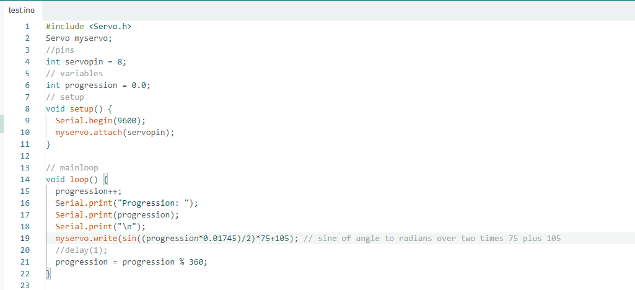Place cursor on the #include Servo.h line
The image size is (635, 290).
point(89,27)
